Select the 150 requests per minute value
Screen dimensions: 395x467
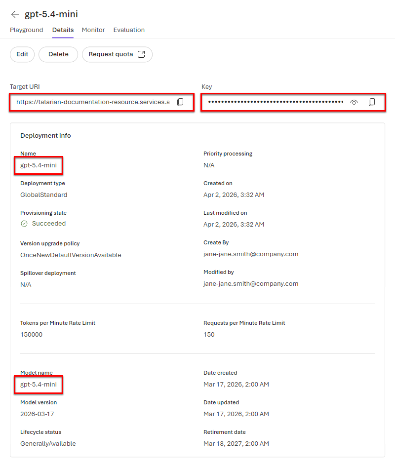click(x=209, y=335)
